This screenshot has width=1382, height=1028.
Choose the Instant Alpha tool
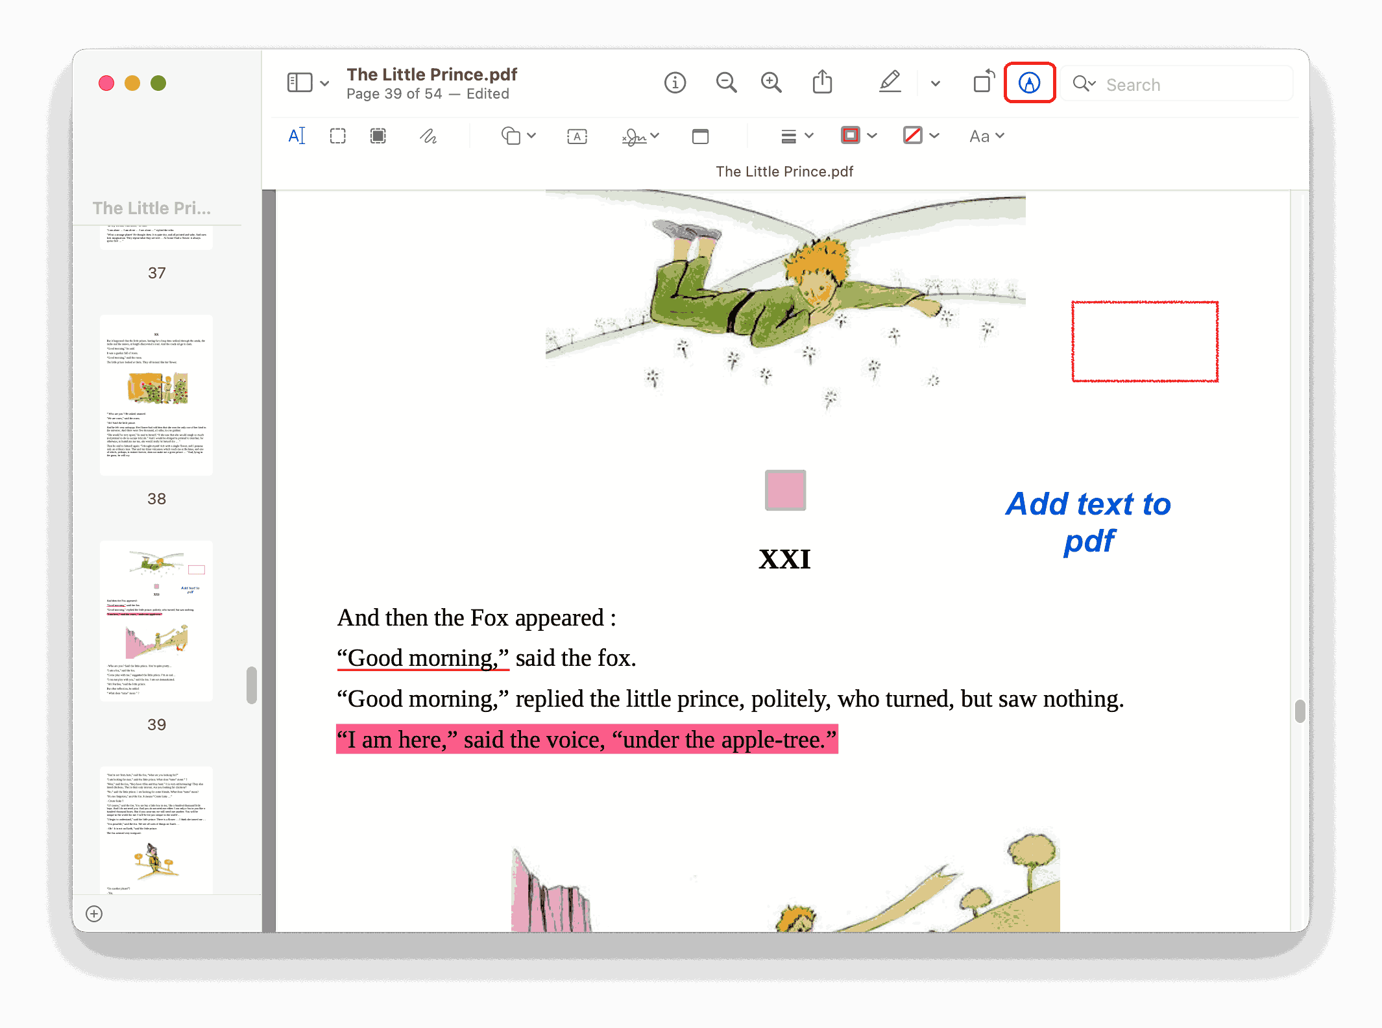(x=378, y=136)
